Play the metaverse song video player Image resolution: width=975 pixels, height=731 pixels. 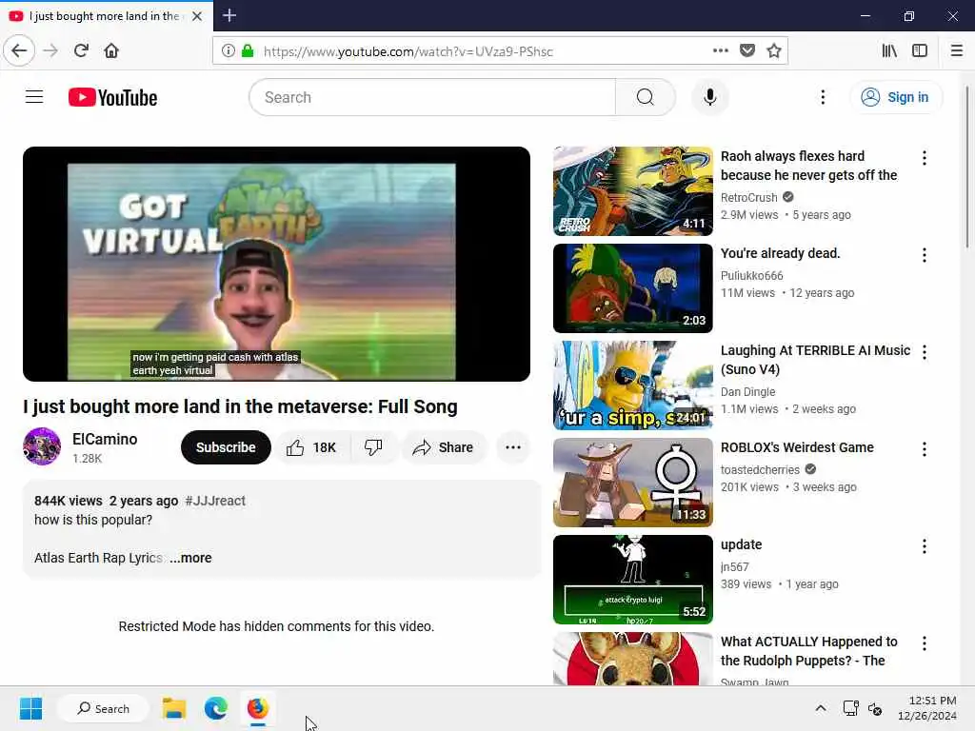[x=277, y=264]
